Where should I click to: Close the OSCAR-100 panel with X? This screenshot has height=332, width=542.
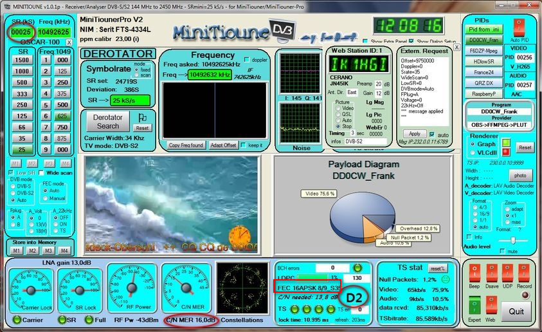point(69,42)
